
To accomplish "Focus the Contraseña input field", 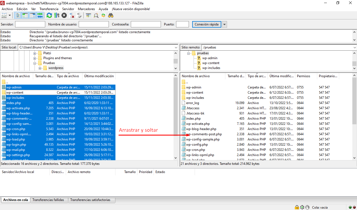I will 146,24.
